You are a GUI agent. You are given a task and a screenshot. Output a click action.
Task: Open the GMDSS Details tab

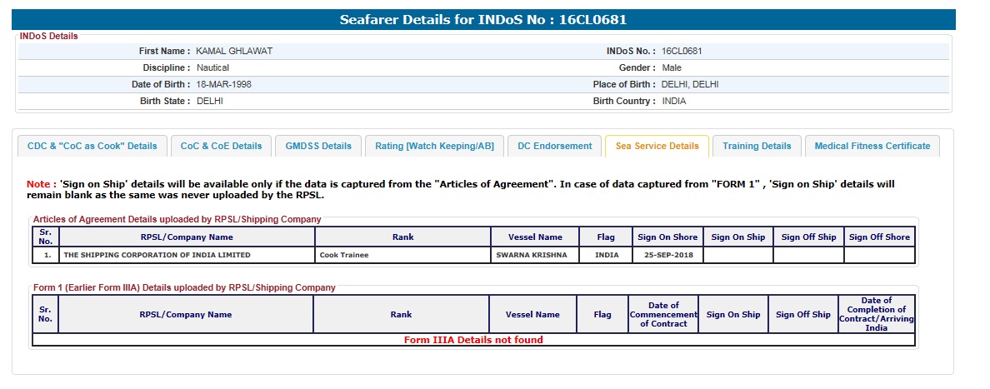tap(318, 146)
